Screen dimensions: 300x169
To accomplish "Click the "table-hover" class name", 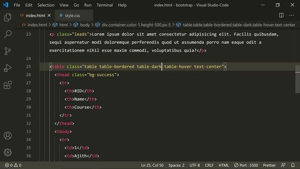I will 178,67.
